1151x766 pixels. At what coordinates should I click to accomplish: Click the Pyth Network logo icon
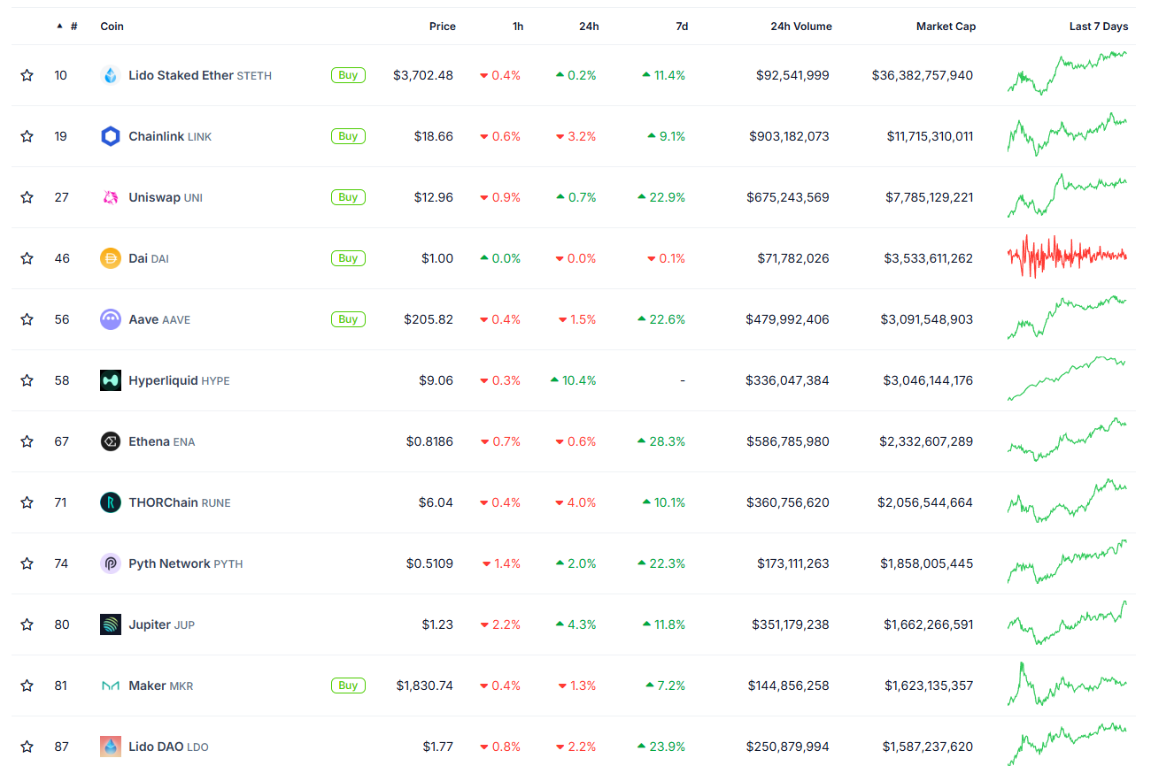tap(111, 563)
